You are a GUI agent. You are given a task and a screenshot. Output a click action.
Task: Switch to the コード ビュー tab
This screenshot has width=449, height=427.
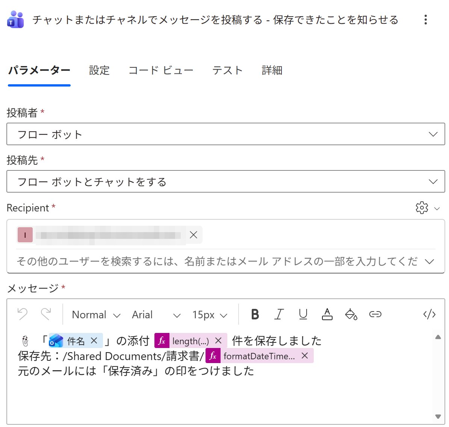coord(161,70)
